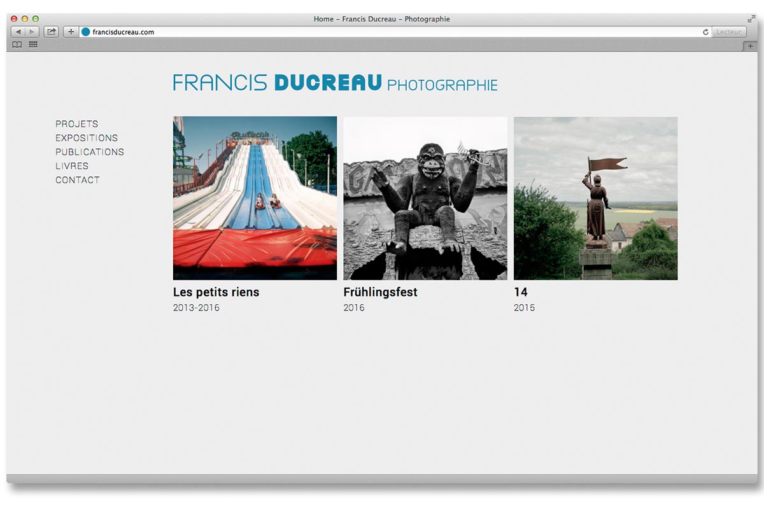The width and height of the screenshot is (764, 509).
Task: Click the plus add-bookmark button
Action: pyautogui.click(x=71, y=32)
